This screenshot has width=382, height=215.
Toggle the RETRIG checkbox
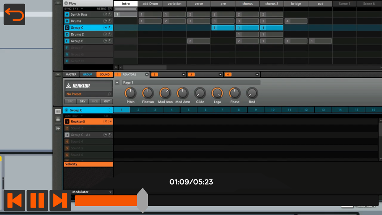110,9
